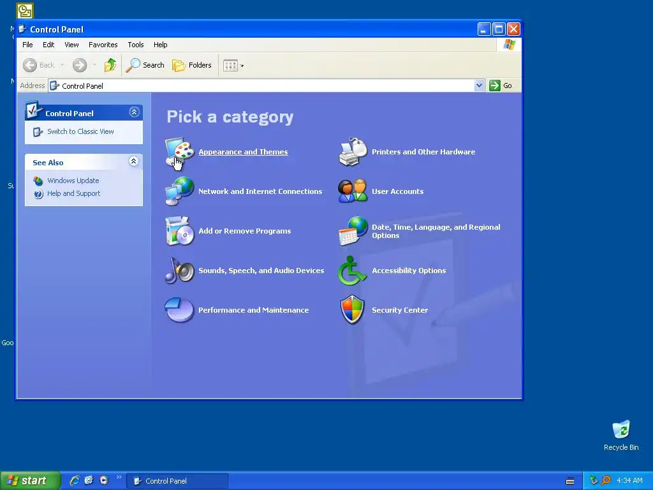653x490 pixels.
Task: Open Printers and Other Hardware printer icon
Action: [353, 152]
